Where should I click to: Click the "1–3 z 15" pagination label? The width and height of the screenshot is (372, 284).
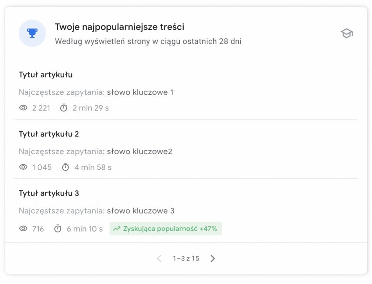point(186,259)
